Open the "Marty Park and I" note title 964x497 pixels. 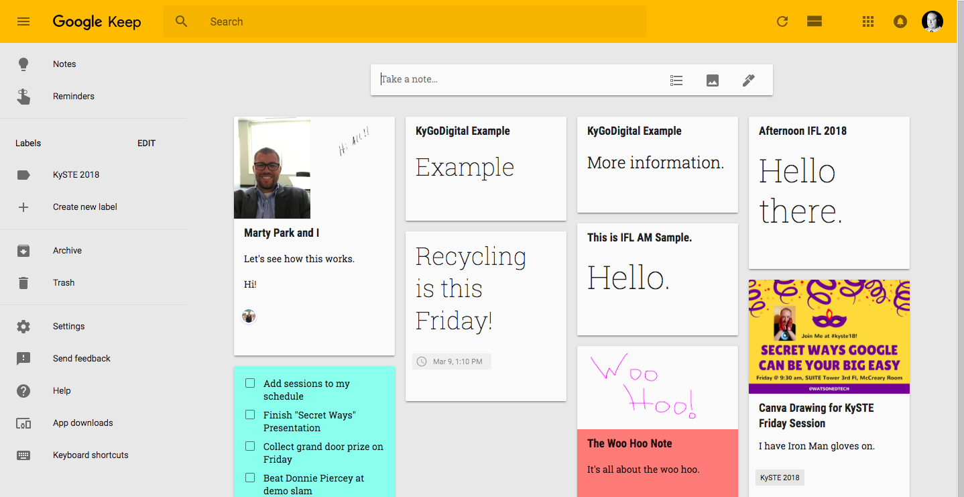282,233
